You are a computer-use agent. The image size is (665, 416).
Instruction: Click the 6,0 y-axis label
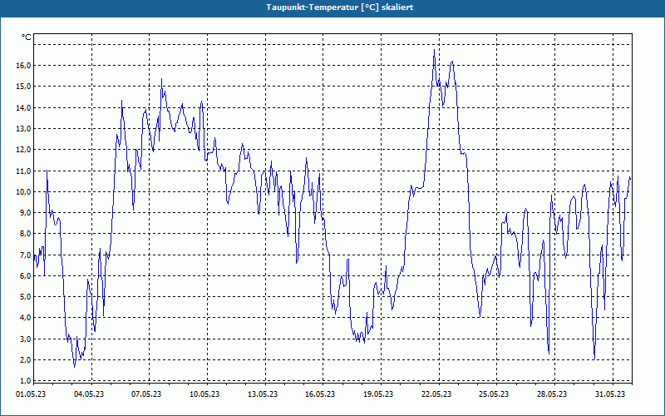tap(25, 276)
